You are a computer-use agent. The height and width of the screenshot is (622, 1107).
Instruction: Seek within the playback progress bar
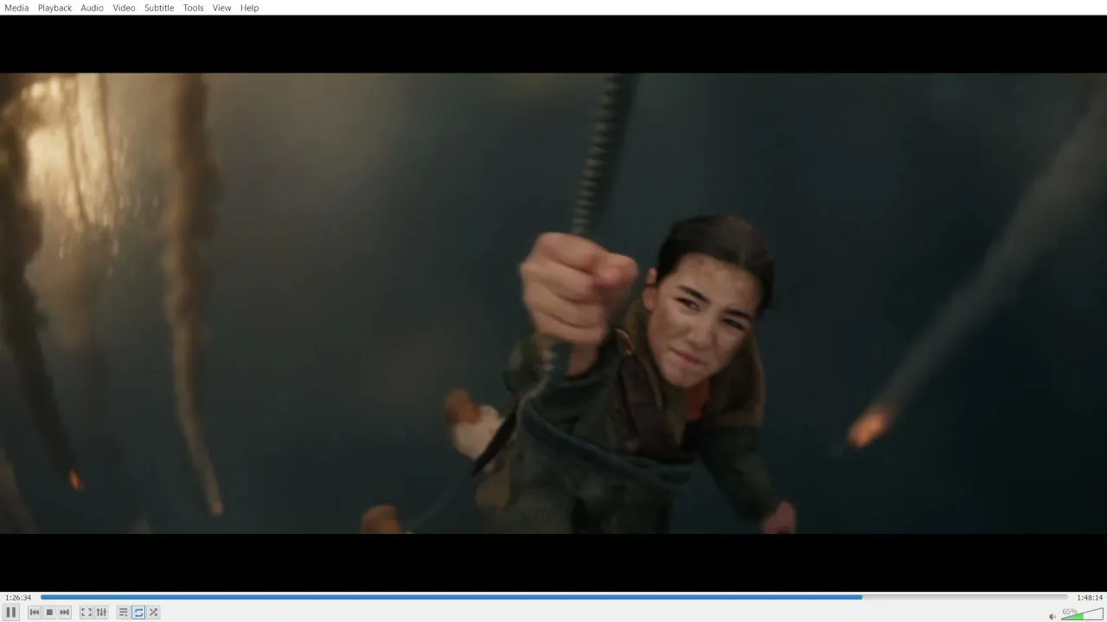[554, 597]
